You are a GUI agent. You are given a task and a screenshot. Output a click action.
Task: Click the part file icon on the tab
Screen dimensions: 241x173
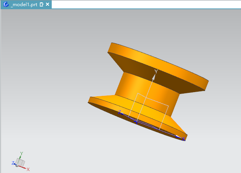pos(6,4)
